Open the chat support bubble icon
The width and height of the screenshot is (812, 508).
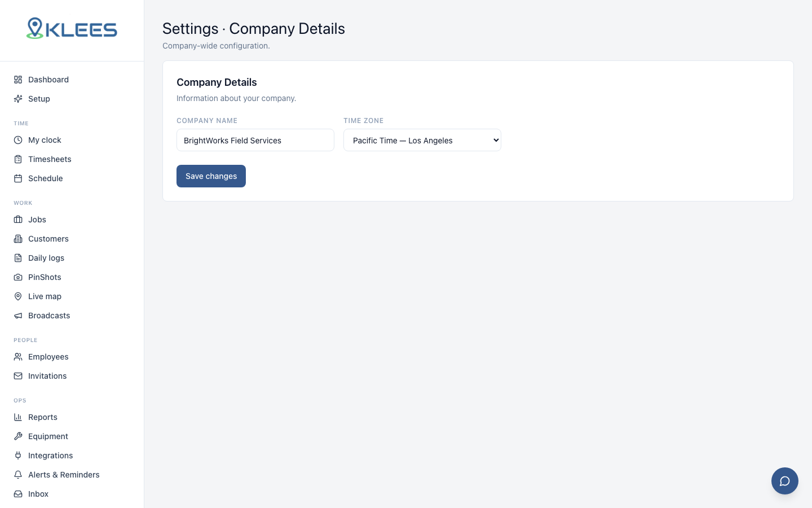784,481
